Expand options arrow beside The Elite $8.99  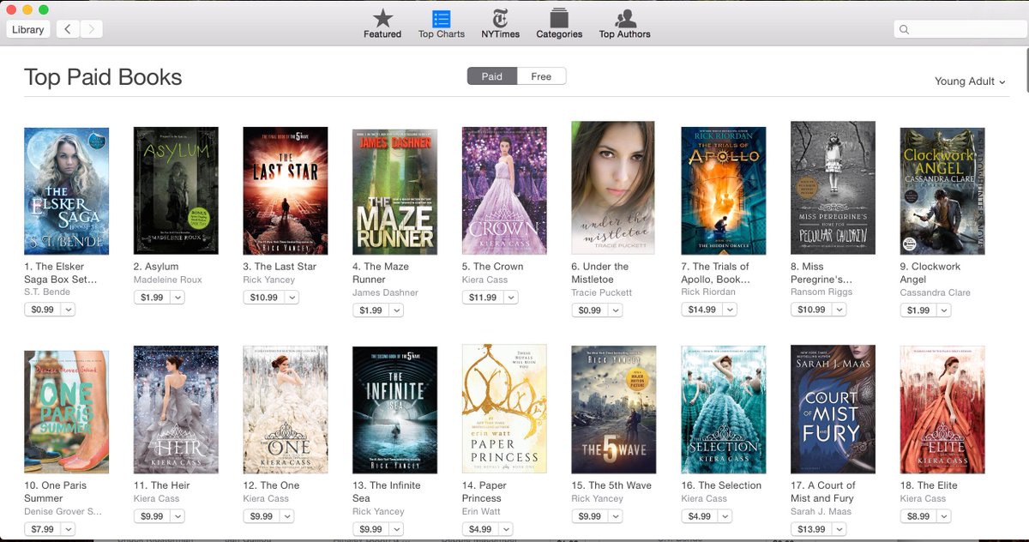coord(943,516)
